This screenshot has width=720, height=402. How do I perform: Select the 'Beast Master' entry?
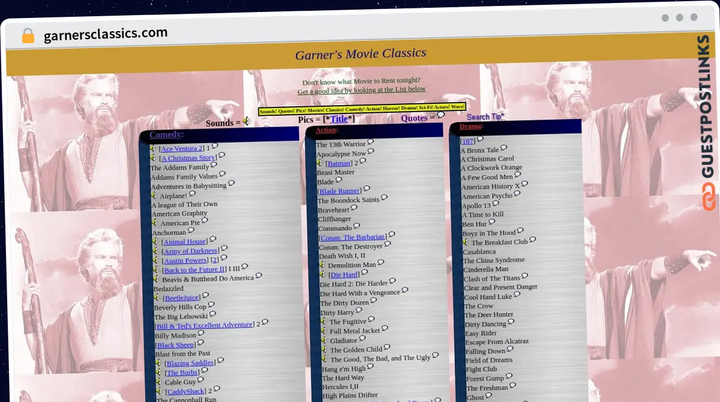tap(335, 172)
